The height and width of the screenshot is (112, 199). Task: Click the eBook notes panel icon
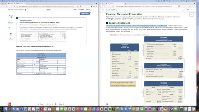tap(192, 15)
